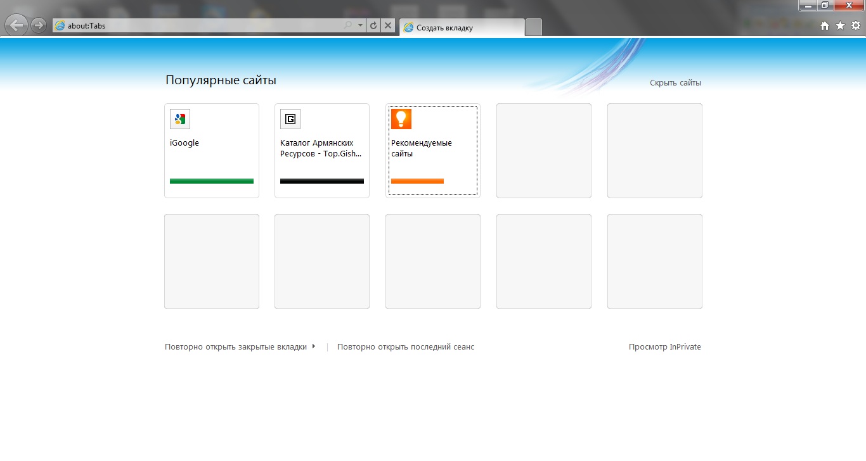The height and width of the screenshot is (461, 866).
Task: Click the orange lightbulb recommended sites icon
Action: [x=401, y=119]
